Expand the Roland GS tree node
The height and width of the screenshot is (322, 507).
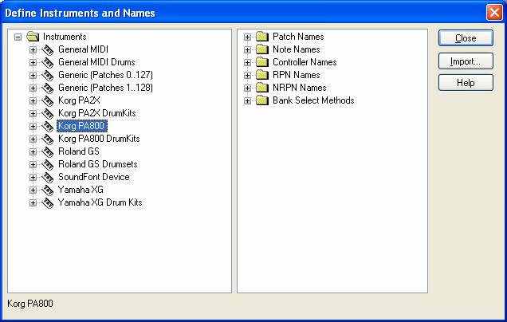(33, 151)
